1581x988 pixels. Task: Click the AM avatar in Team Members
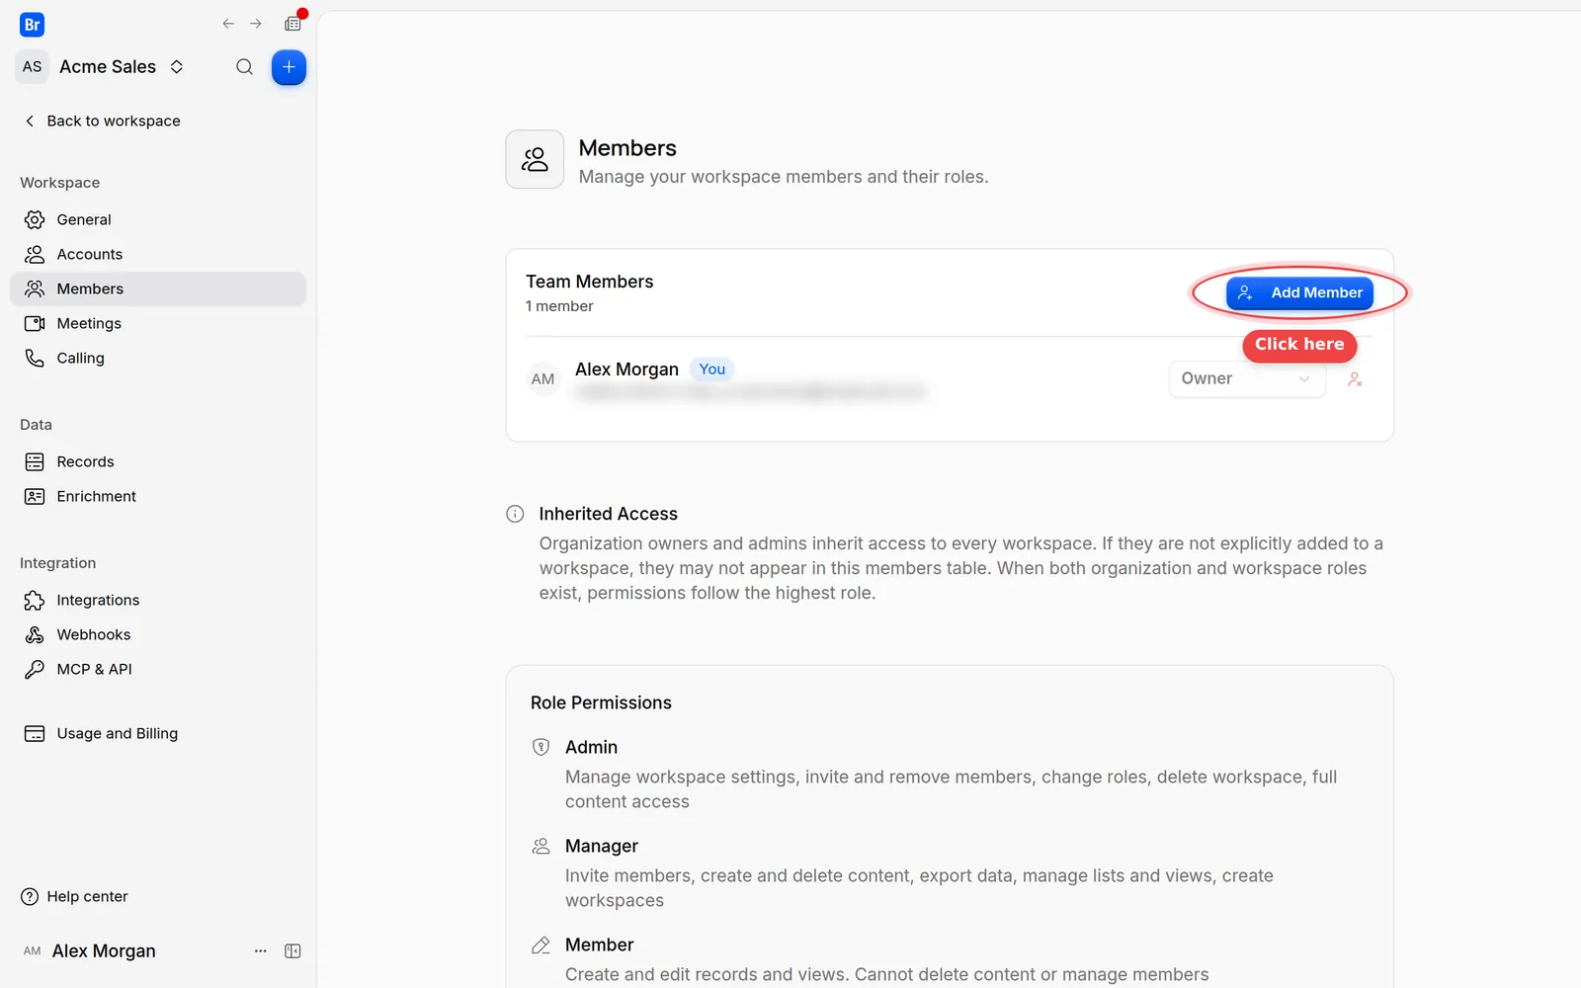click(x=542, y=378)
